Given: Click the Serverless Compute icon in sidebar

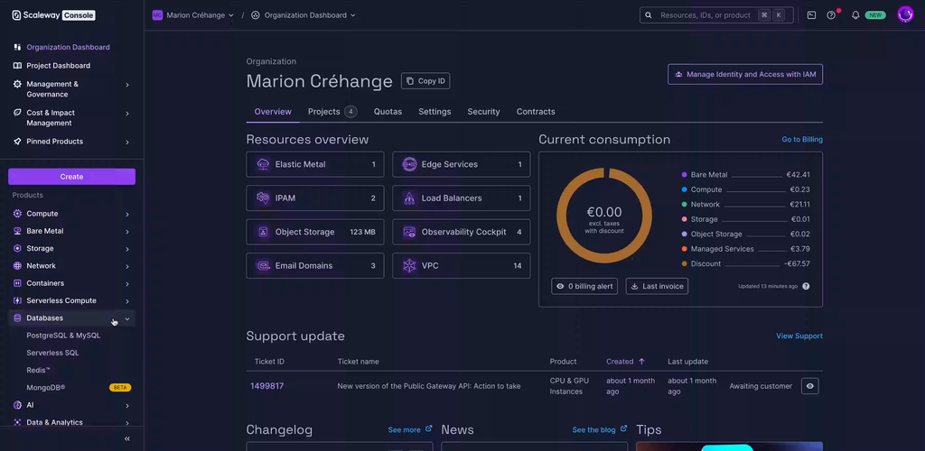Looking at the screenshot, I should pyautogui.click(x=17, y=300).
